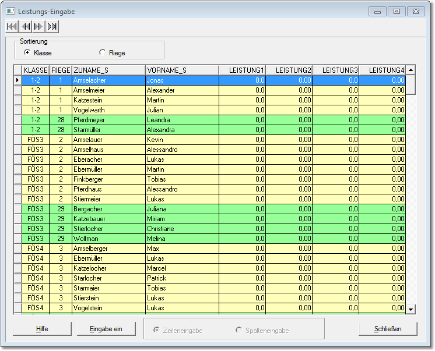
Task: Click the Schließen button
Action: (387, 329)
